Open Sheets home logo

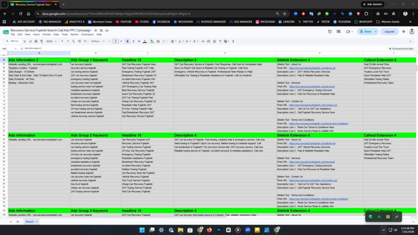coord(6,32)
